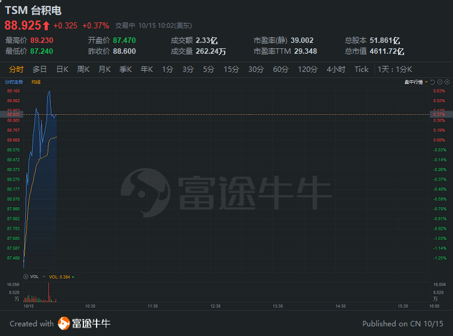Image resolution: width=453 pixels, height=336 pixels.
Task: Toggle the 分时走势 line legend
Action: [x=14, y=82]
